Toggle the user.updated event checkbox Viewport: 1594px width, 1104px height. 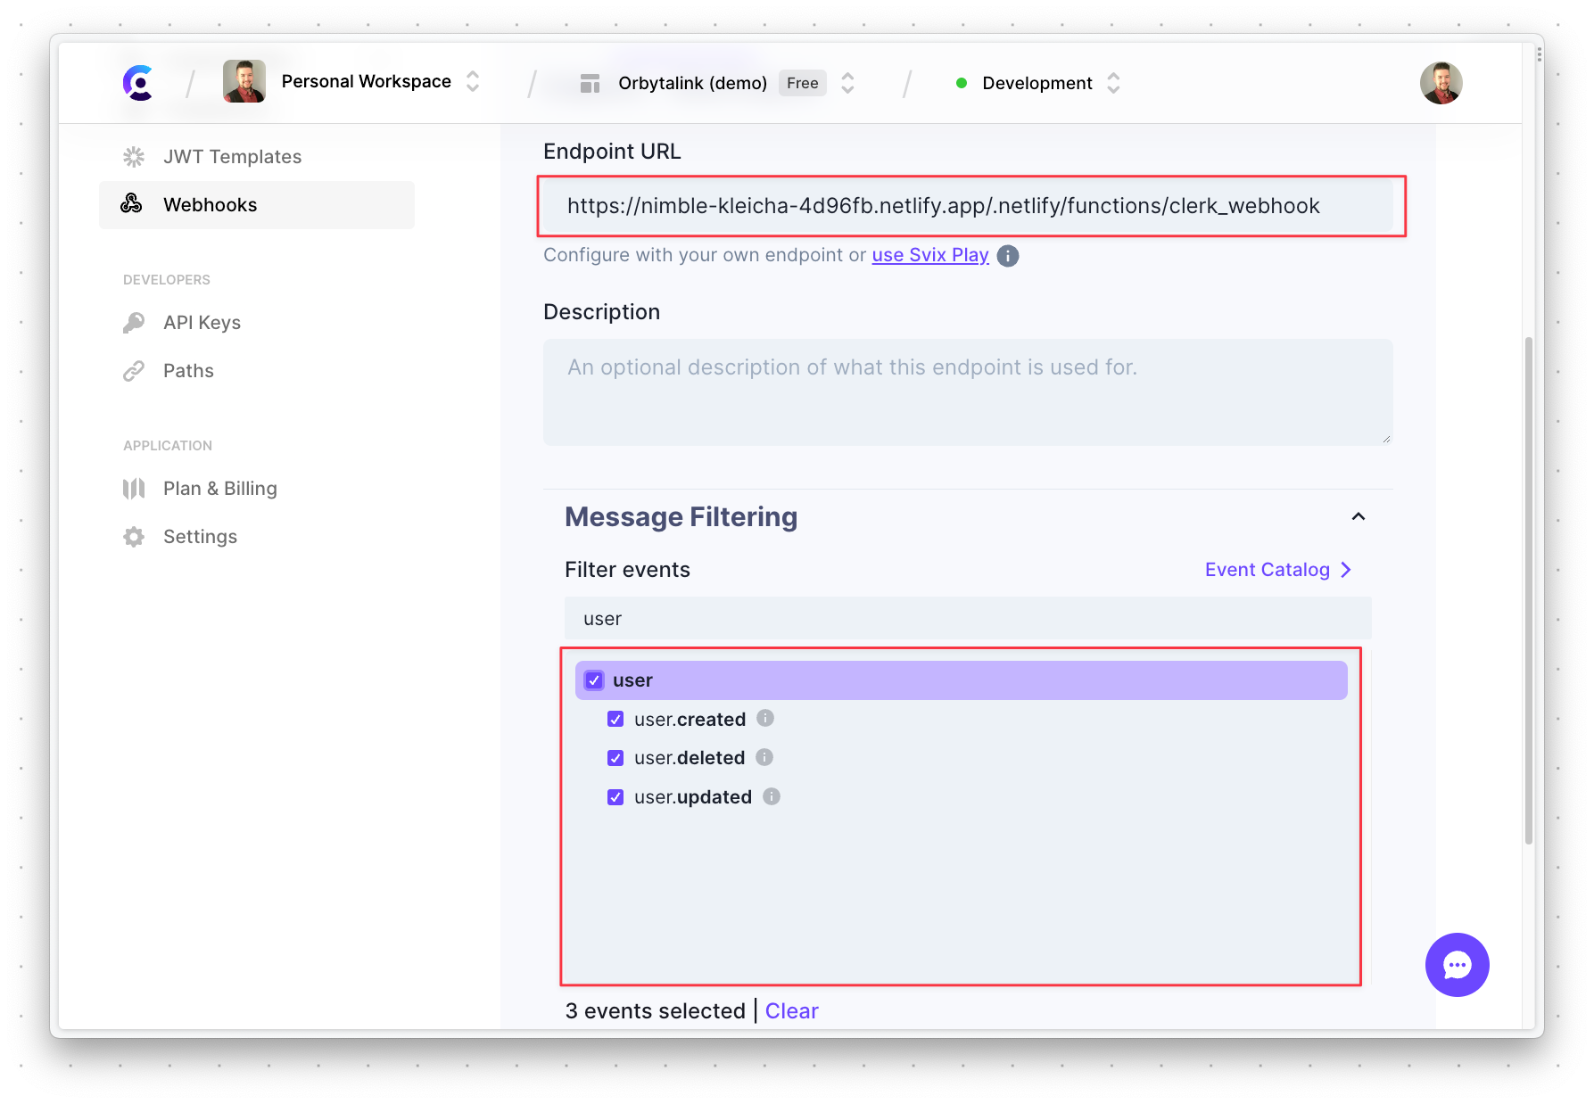pos(615,797)
